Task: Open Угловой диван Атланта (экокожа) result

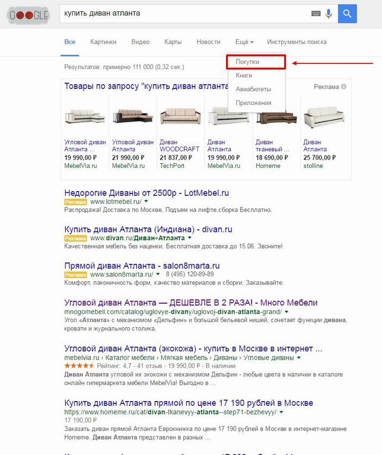Action: pos(193,348)
